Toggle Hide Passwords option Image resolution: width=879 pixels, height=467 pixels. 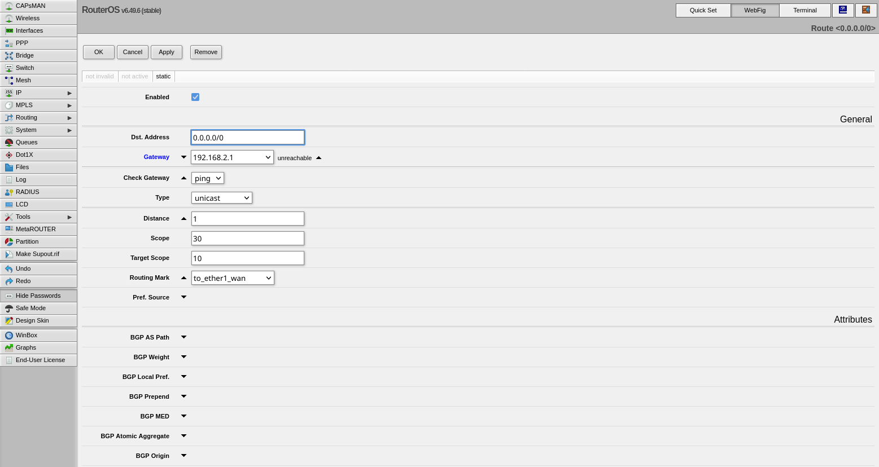[38, 296]
